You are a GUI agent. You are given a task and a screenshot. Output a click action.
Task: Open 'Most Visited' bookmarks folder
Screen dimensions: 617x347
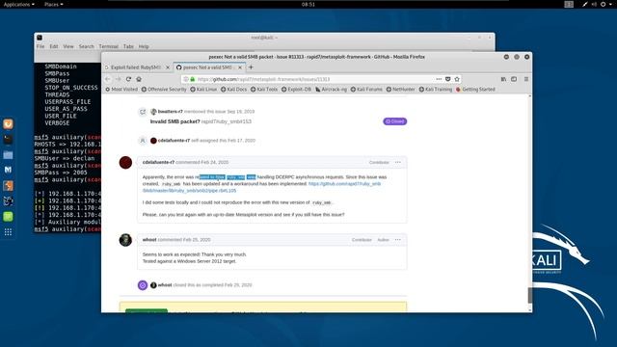pyautogui.click(x=121, y=90)
